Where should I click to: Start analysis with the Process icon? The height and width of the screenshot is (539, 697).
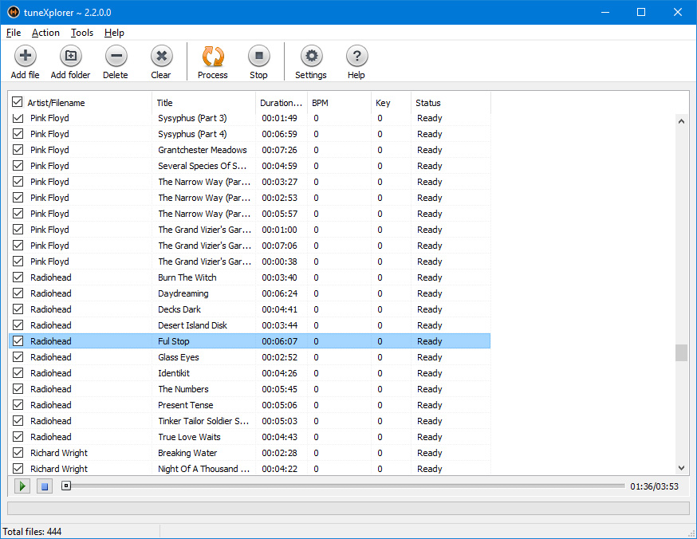pos(213,57)
